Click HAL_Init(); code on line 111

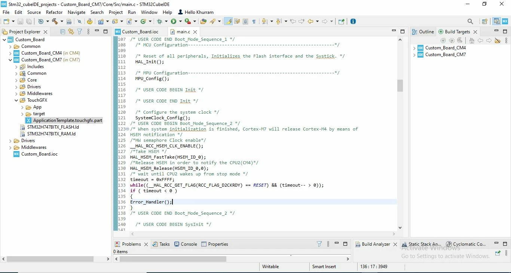click(150, 62)
